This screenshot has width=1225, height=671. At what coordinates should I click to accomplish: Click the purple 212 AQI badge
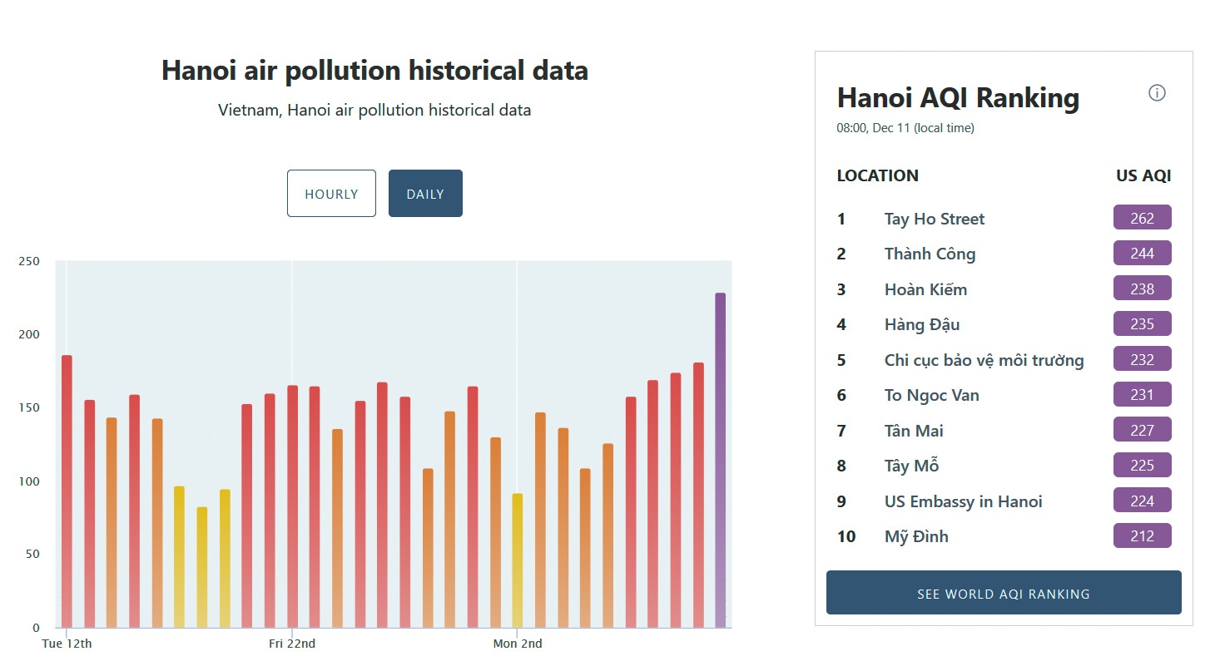pos(1142,536)
